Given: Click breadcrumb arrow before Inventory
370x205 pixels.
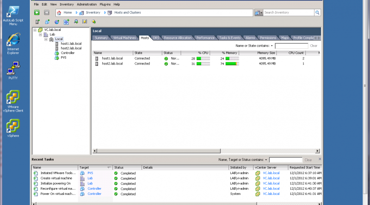Looking at the screenshot, I should pos(76,13).
